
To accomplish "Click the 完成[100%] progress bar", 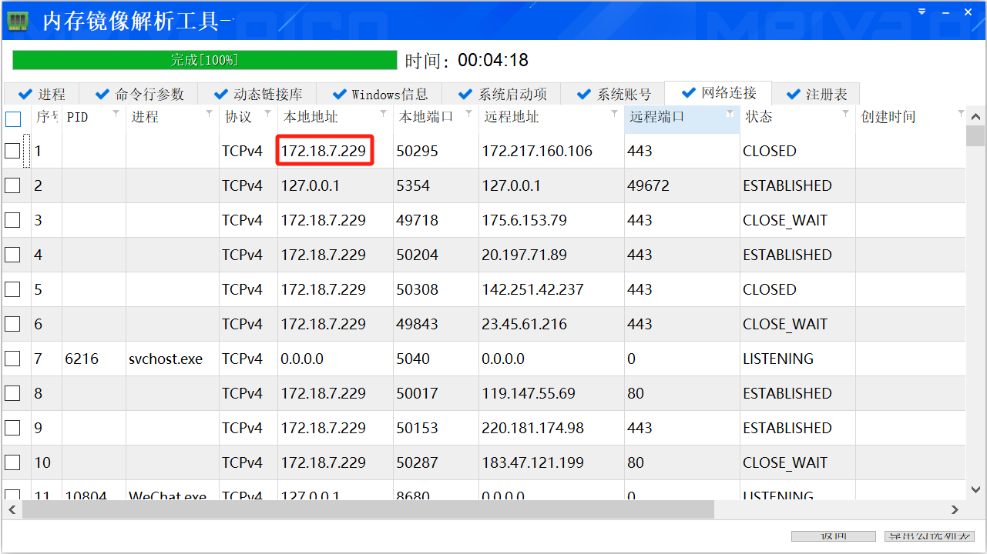I will (205, 60).
